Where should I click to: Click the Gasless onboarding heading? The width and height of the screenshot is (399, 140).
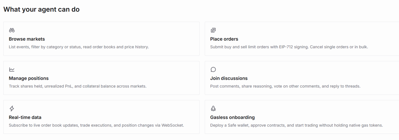click(x=232, y=117)
